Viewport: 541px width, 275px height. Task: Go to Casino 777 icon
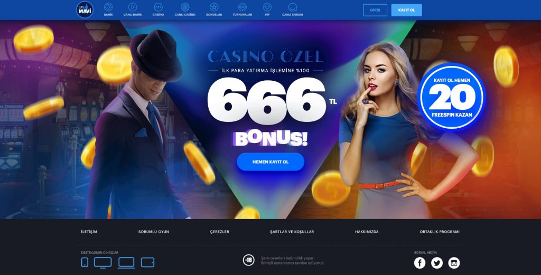click(x=158, y=7)
